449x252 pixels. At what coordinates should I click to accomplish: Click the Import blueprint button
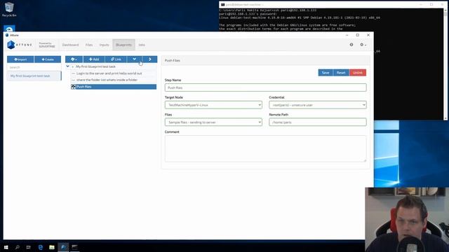[x=20, y=59]
